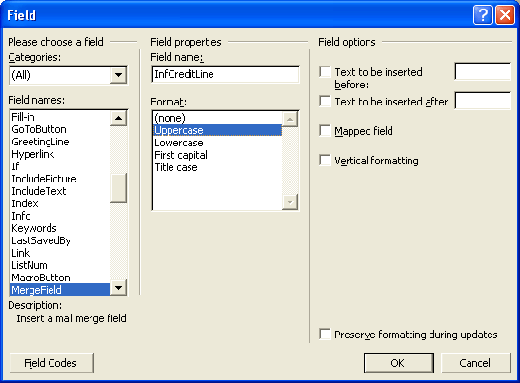The height and width of the screenshot is (383, 520).
Task: Click the text-after input box
Action: (483, 101)
